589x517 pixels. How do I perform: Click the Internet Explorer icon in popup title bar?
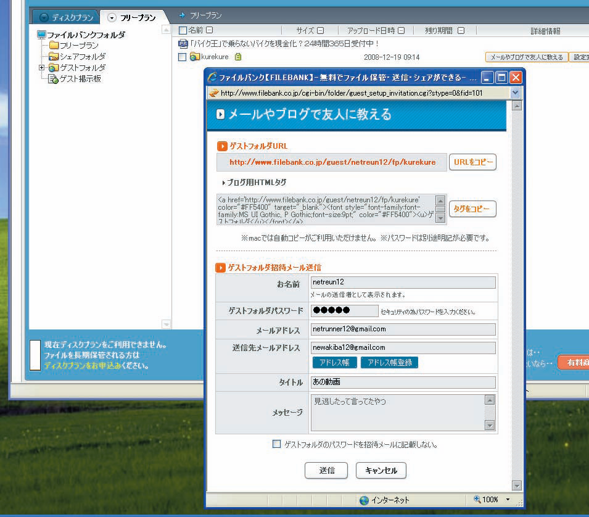(x=212, y=77)
